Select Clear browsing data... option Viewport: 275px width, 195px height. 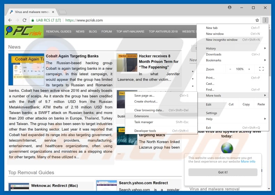coord(161,110)
